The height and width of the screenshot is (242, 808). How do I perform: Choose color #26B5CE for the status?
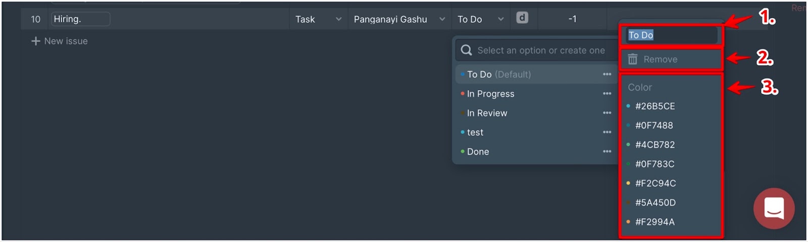(x=654, y=106)
